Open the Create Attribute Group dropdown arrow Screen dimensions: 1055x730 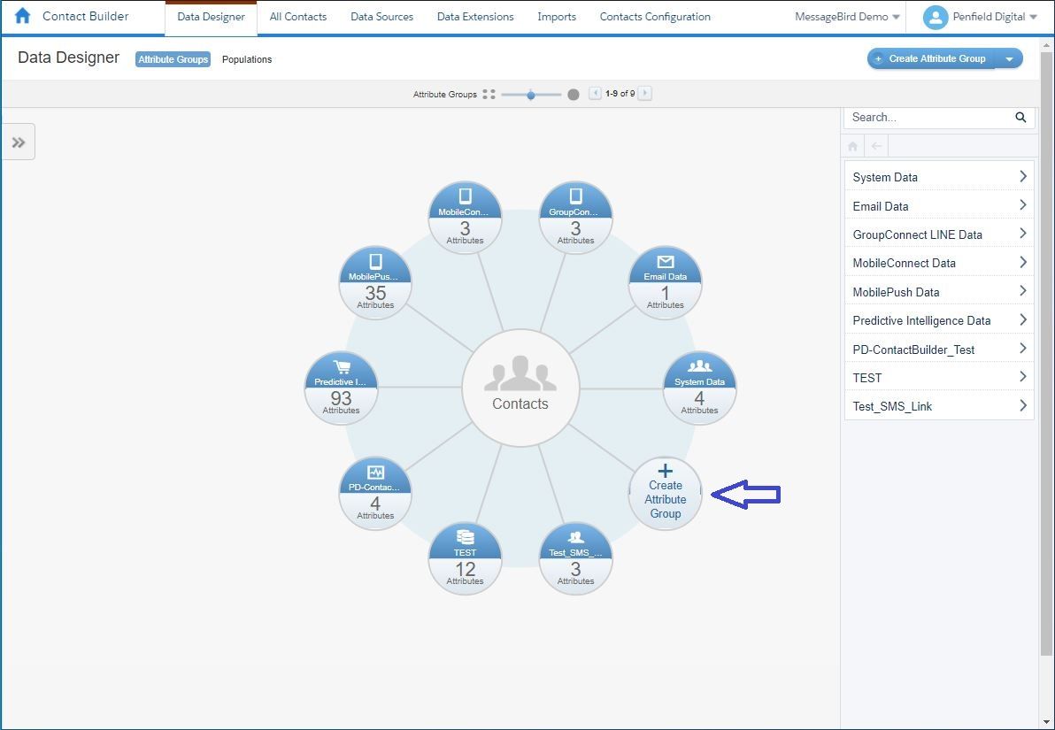[x=1010, y=58]
